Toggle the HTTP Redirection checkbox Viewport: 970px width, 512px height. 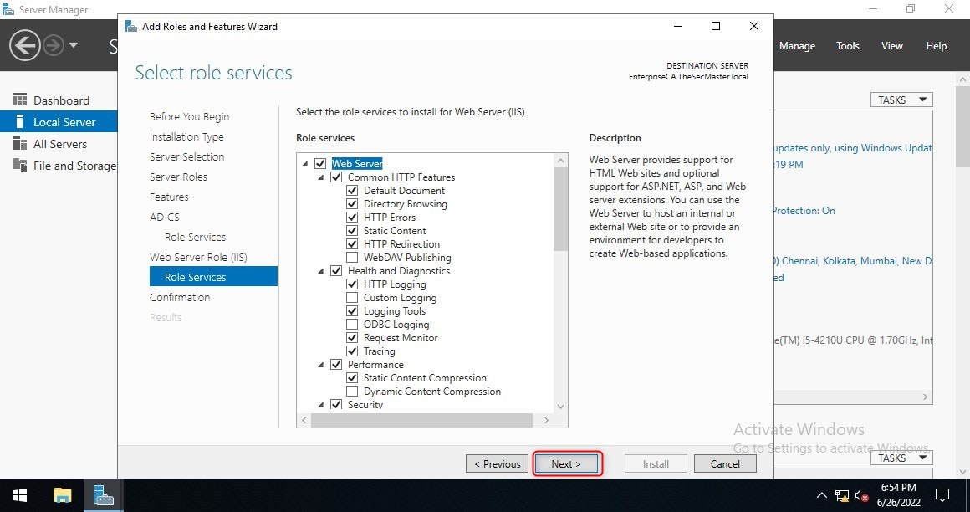[x=352, y=244]
